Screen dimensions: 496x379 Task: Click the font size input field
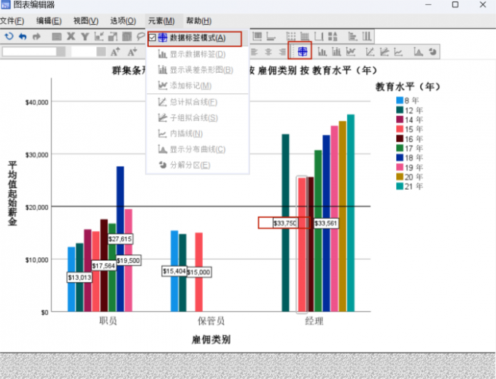tap(84, 52)
